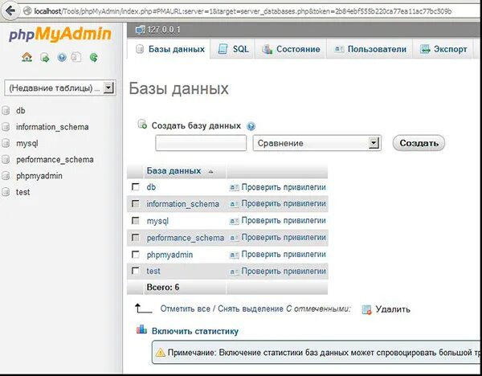This screenshot has height=376, width=482.
Task: Open the Экспорт tab
Action: coord(443,49)
